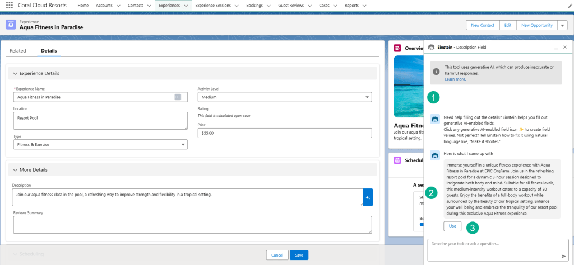Click the Einstein generate icon beside Description
The height and width of the screenshot is (265, 574).
368,197
